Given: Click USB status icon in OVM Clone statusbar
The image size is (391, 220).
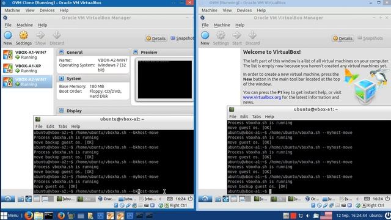Looking at the screenshot, I should 128,205.
